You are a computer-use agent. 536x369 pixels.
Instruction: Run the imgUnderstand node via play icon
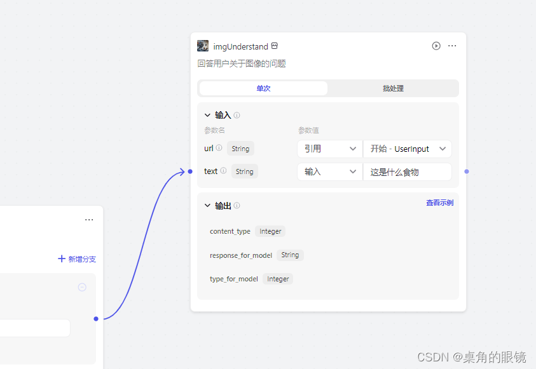[x=436, y=46]
